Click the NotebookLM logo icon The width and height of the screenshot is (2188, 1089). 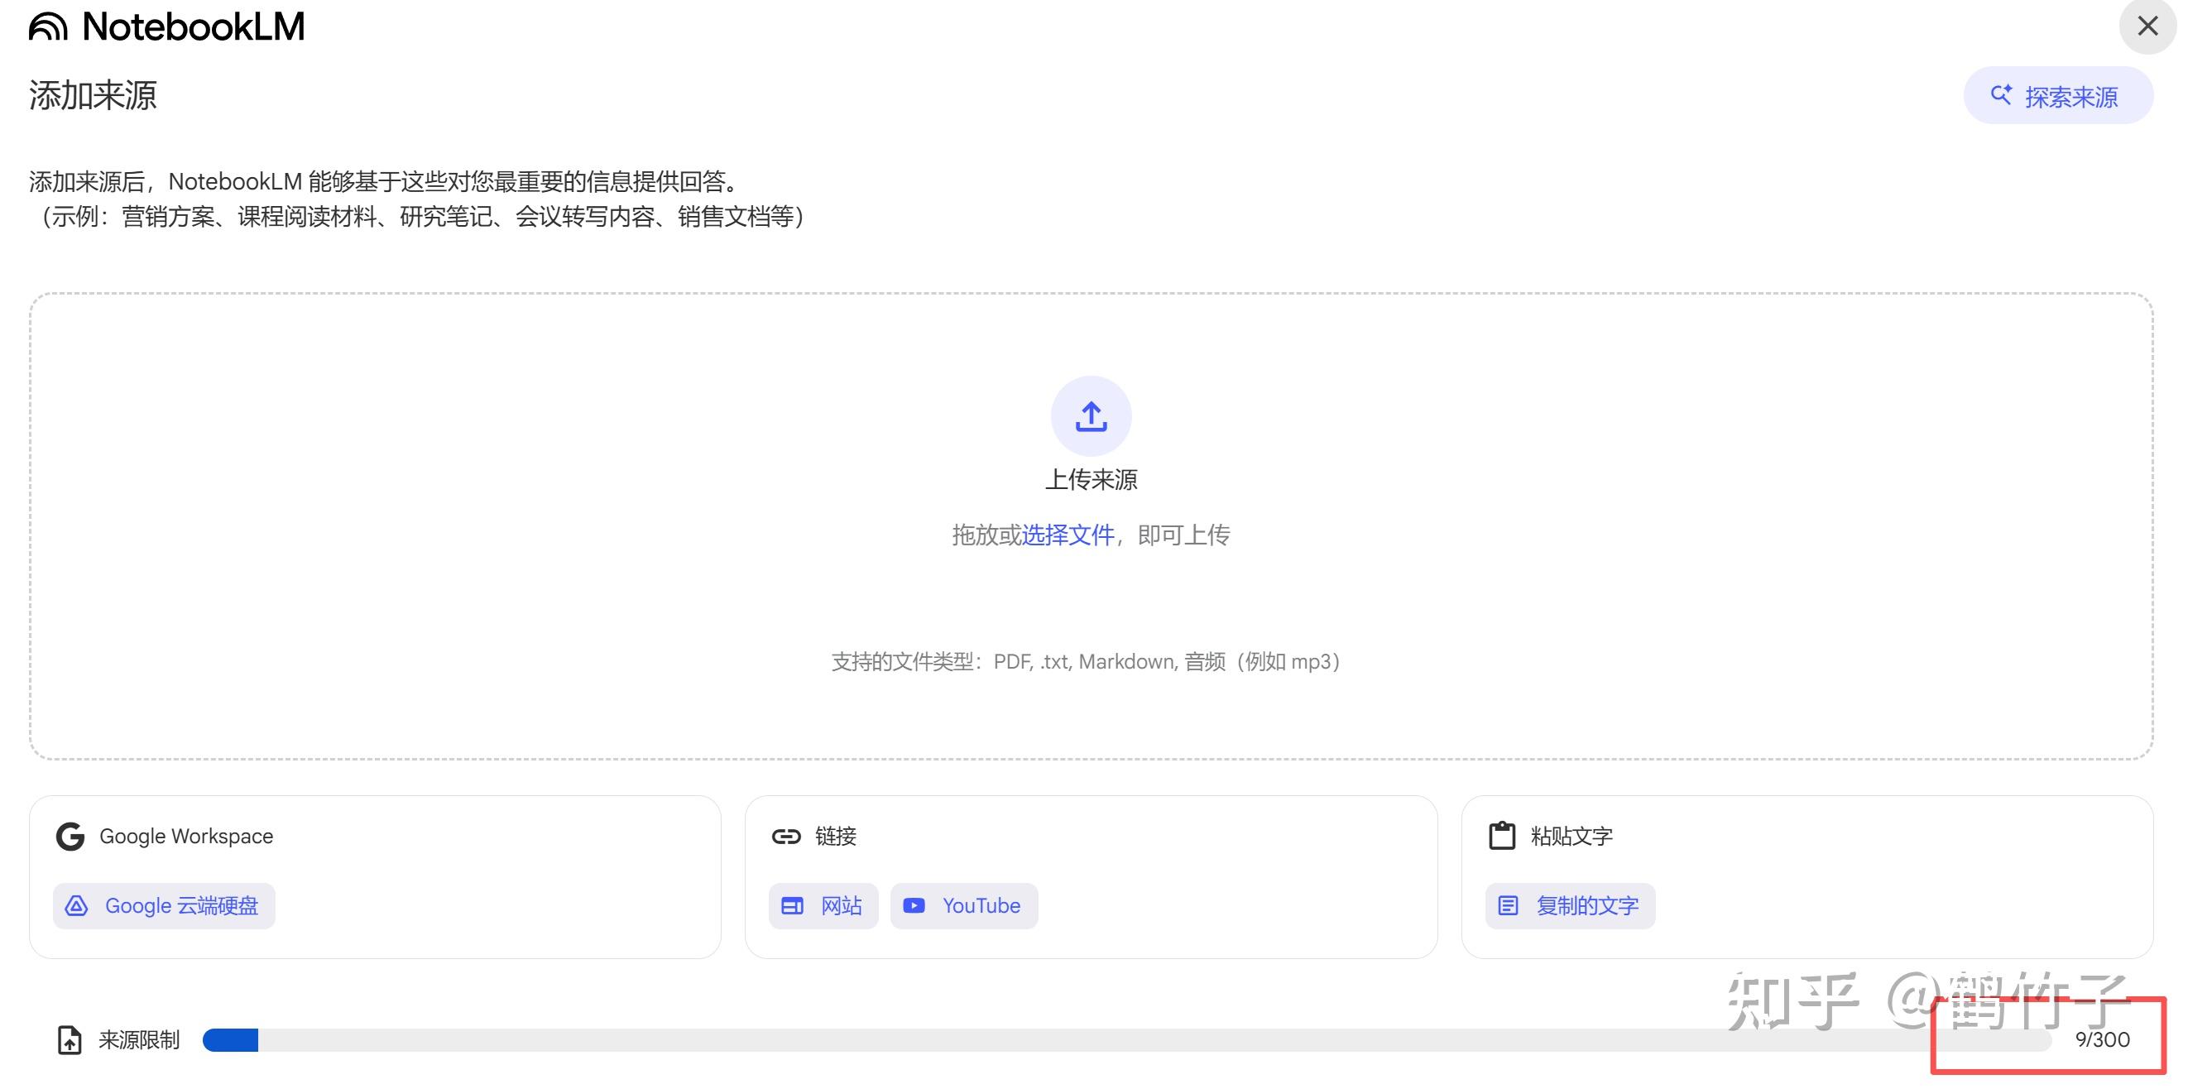[x=47, y=26]
